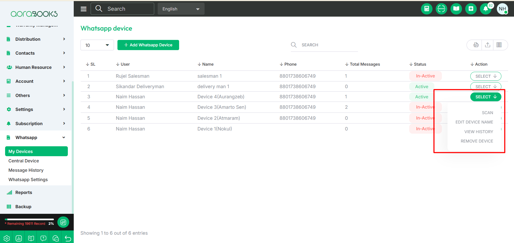Screen dimensions: 514x243
Task: Collapse the Whatsapp sidebar menu
Action: pos(36,137)
